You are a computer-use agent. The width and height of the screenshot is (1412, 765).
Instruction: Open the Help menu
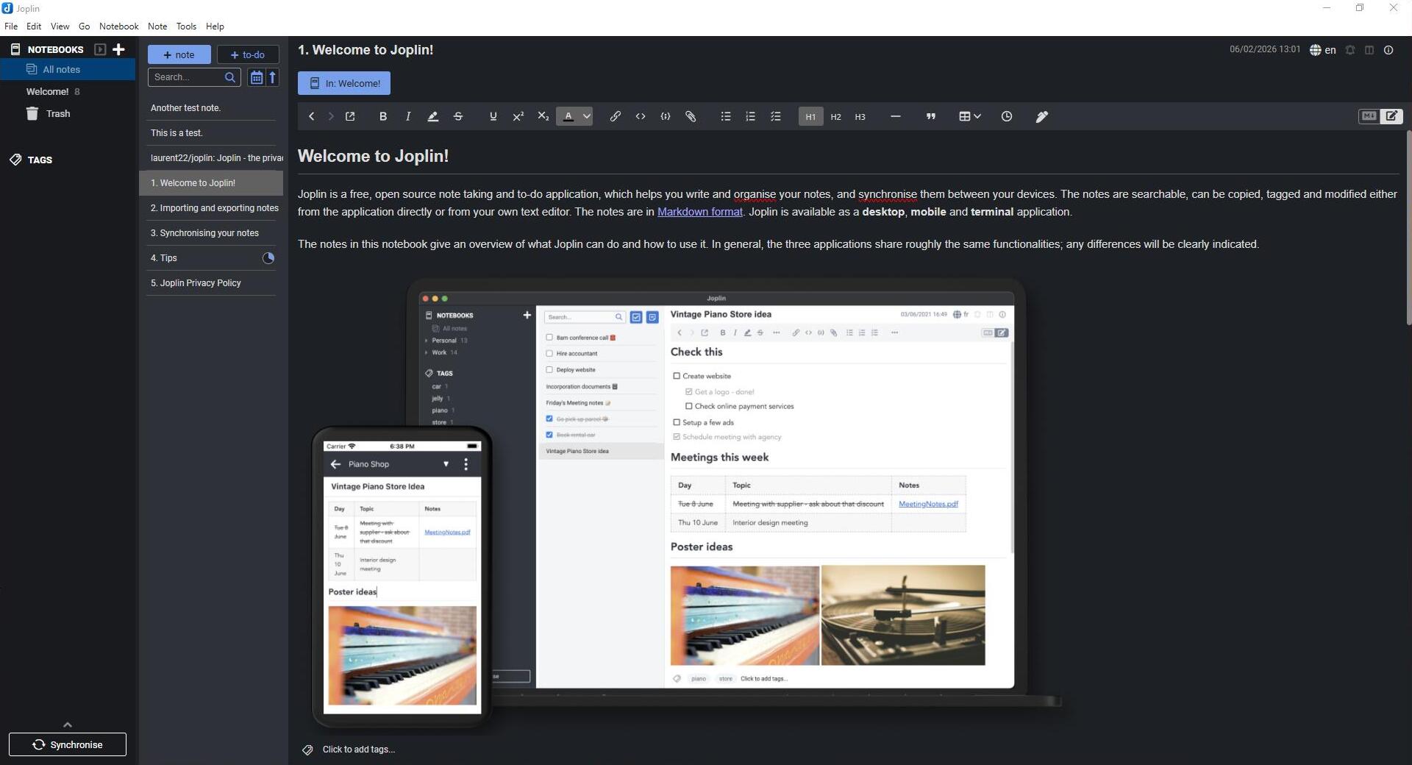pos(215,26)
